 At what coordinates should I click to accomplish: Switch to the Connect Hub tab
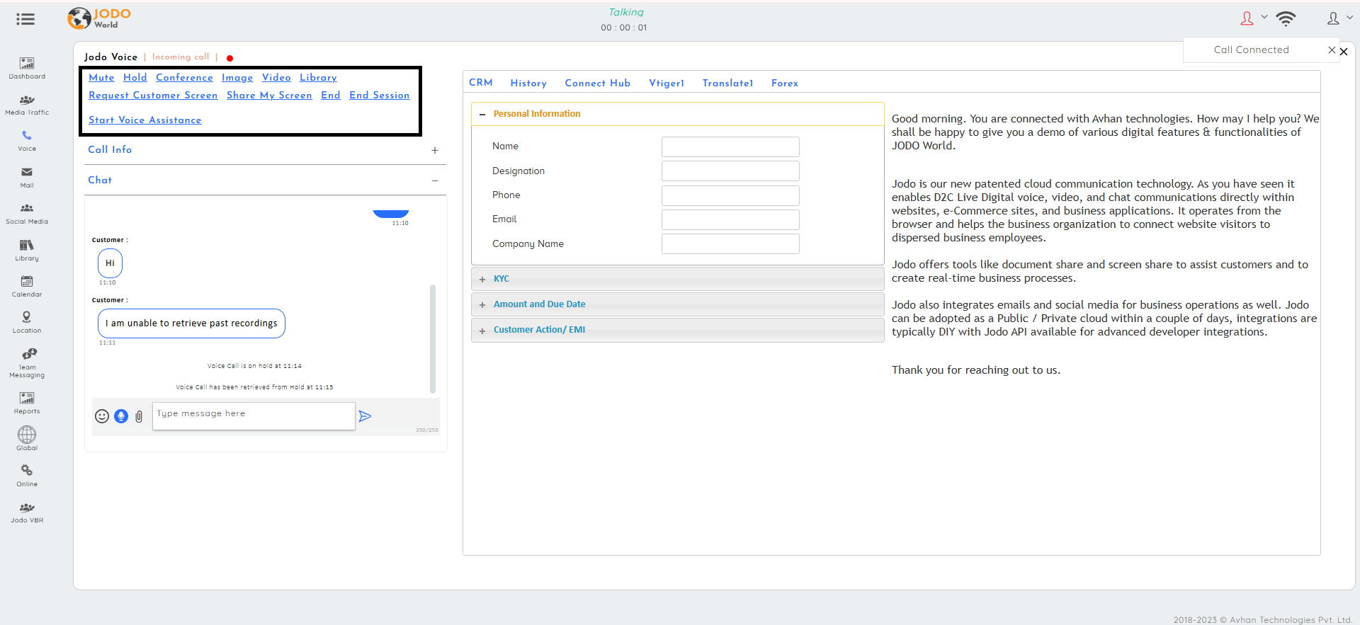598,83
